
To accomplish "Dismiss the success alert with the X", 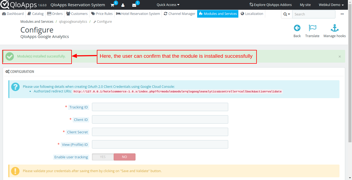I will click(339, 56).
